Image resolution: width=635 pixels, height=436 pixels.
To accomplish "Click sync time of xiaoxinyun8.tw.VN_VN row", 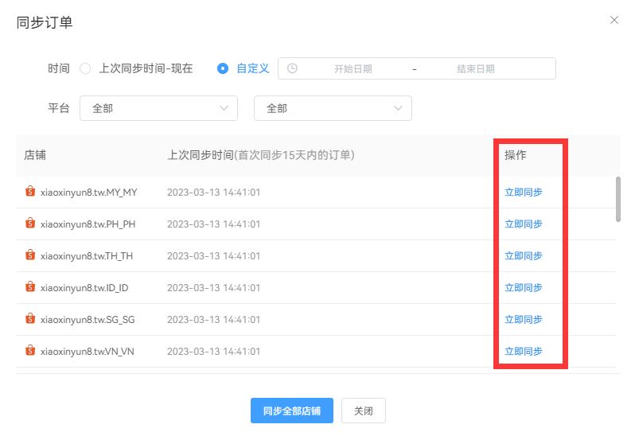I will [213, 352].
